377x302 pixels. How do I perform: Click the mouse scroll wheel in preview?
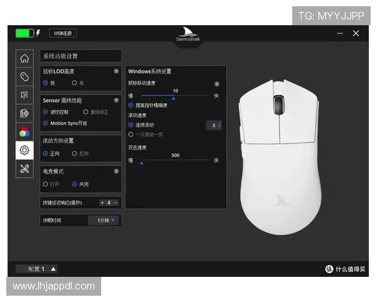point(278,104)
